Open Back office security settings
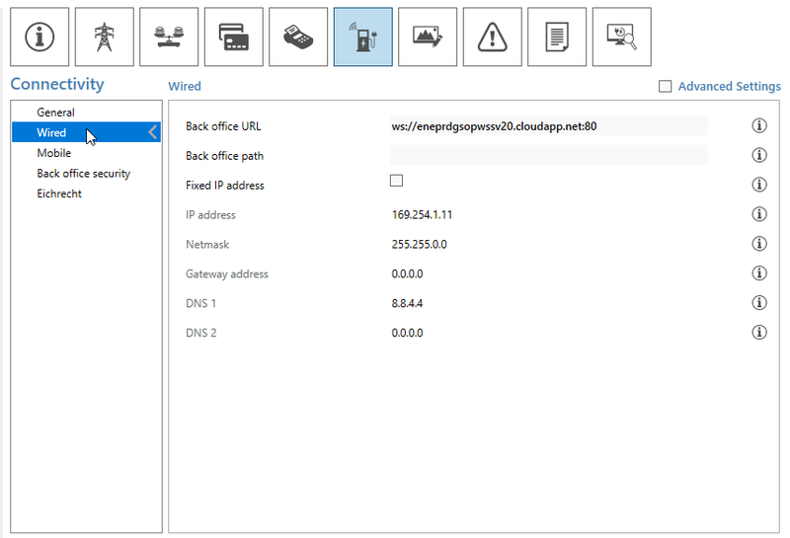 (x=86, y=174)
